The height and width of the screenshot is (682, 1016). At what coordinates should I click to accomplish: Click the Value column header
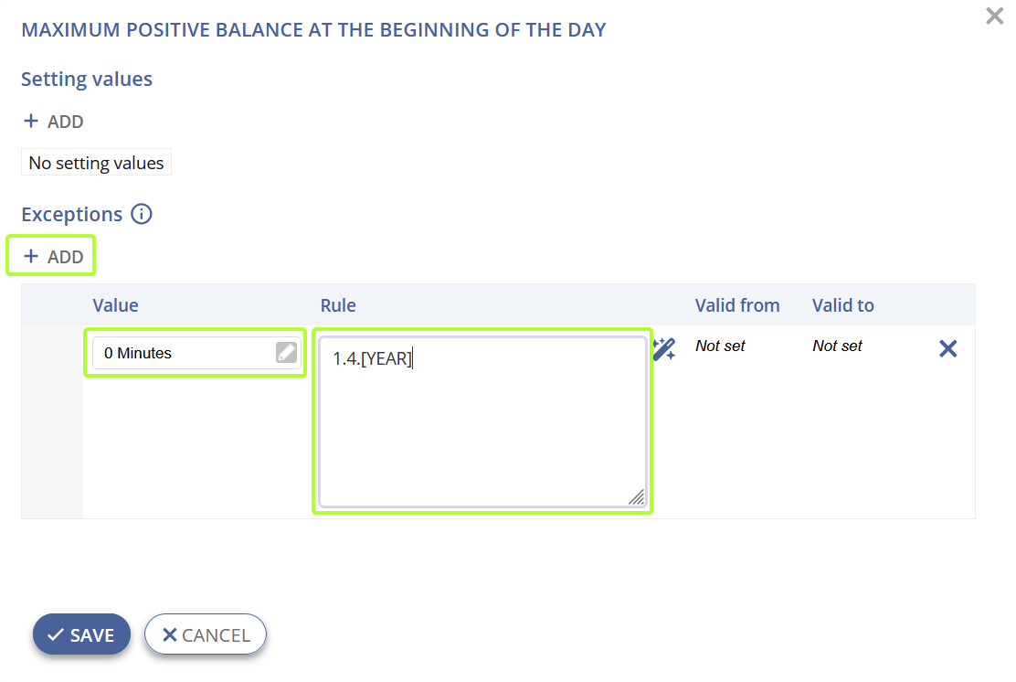coord(115,305)
